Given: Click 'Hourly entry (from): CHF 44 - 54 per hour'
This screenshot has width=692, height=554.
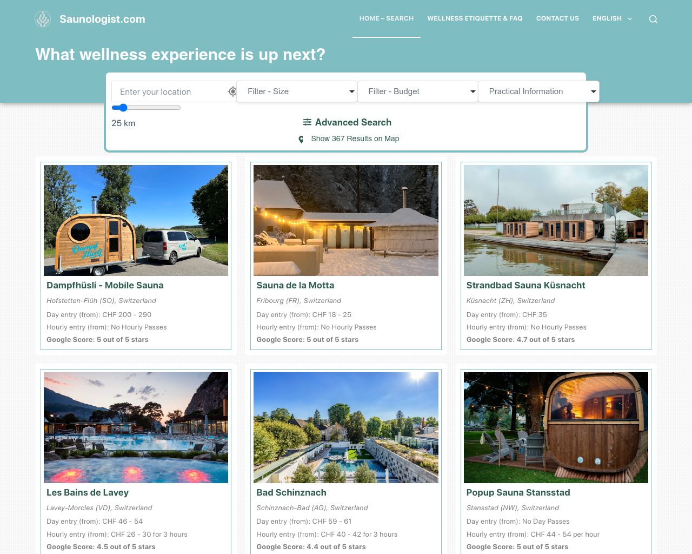Looking at the screenshot, I should [x=533, y=534].
